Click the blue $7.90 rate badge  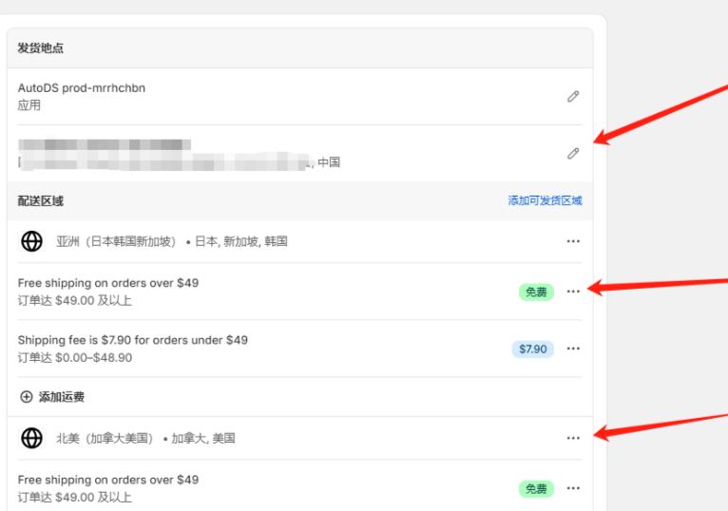click(532, 349)
